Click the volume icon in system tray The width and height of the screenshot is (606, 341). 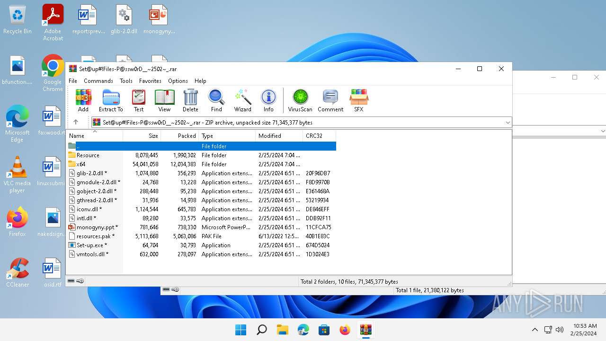[x=560, y=330]
